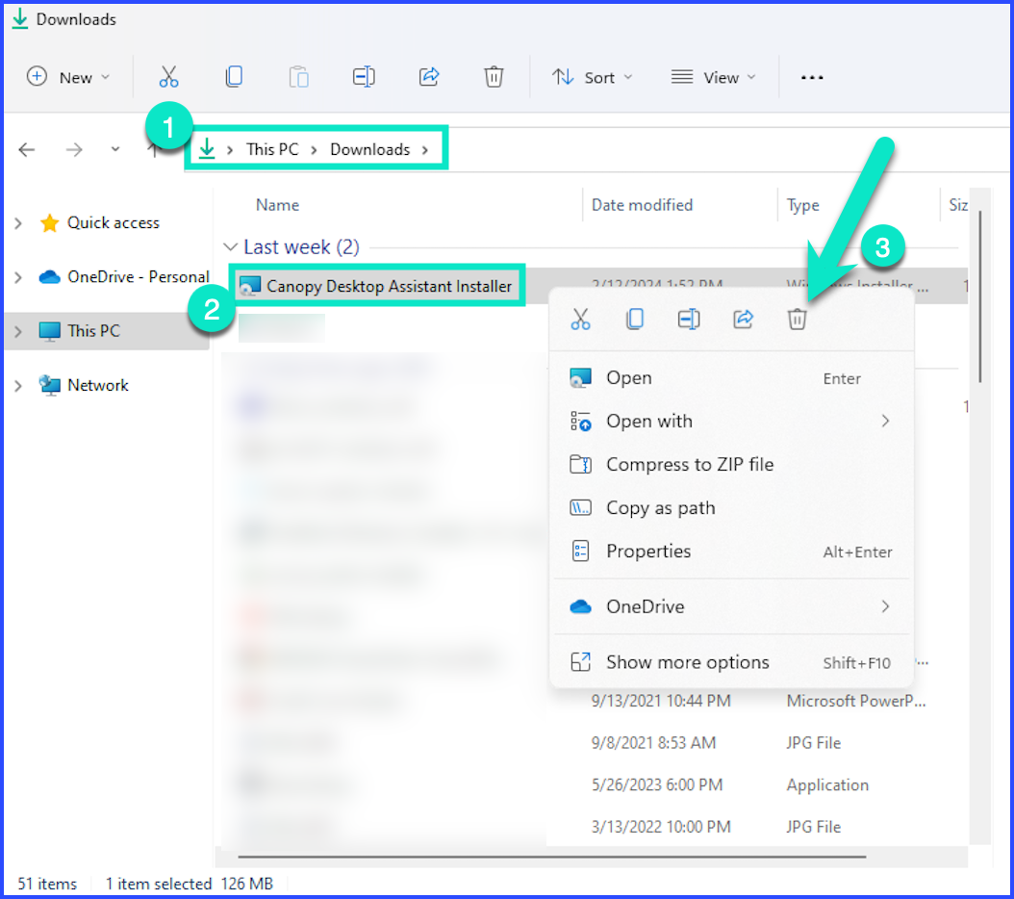
Task: Choose Compress to ZIP file
Action: 731,465
